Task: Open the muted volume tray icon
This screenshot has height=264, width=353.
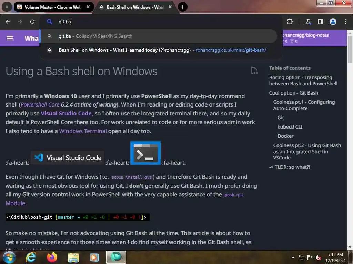Action: point(318,257)
